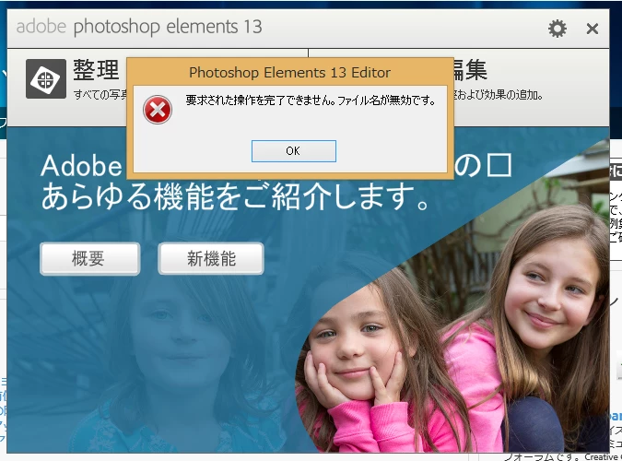The width and height of the screenshot is (622, 461).
Task: Click the red error icon in dialog
Action: 158,110
